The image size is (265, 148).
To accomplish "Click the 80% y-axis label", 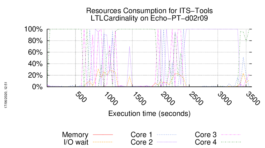I will [35, 41].
